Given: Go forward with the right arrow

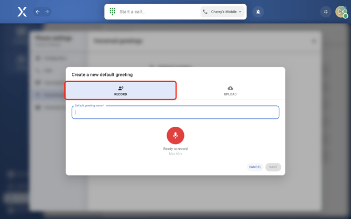Looking at the screenshot, I should (47, 12).
